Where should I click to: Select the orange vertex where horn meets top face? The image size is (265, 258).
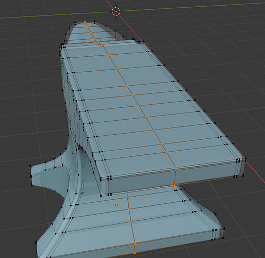(98, 42)
